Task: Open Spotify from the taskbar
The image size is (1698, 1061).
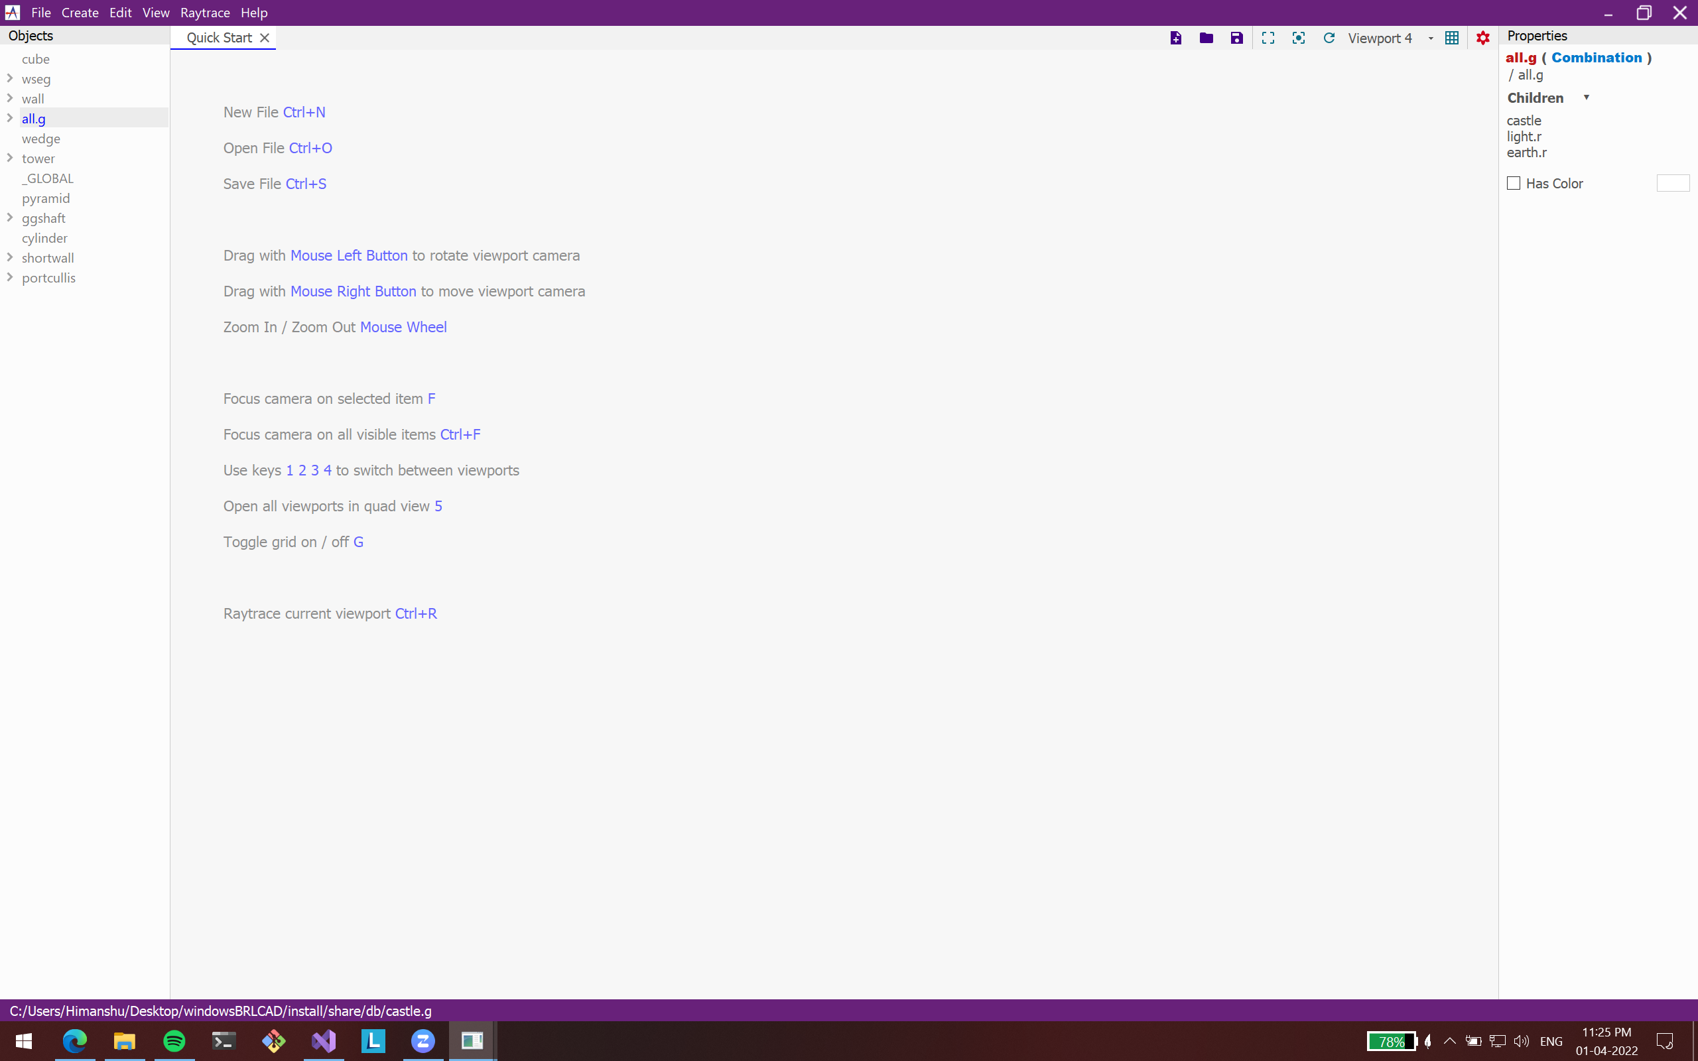Action: (x=174, y=1040)
